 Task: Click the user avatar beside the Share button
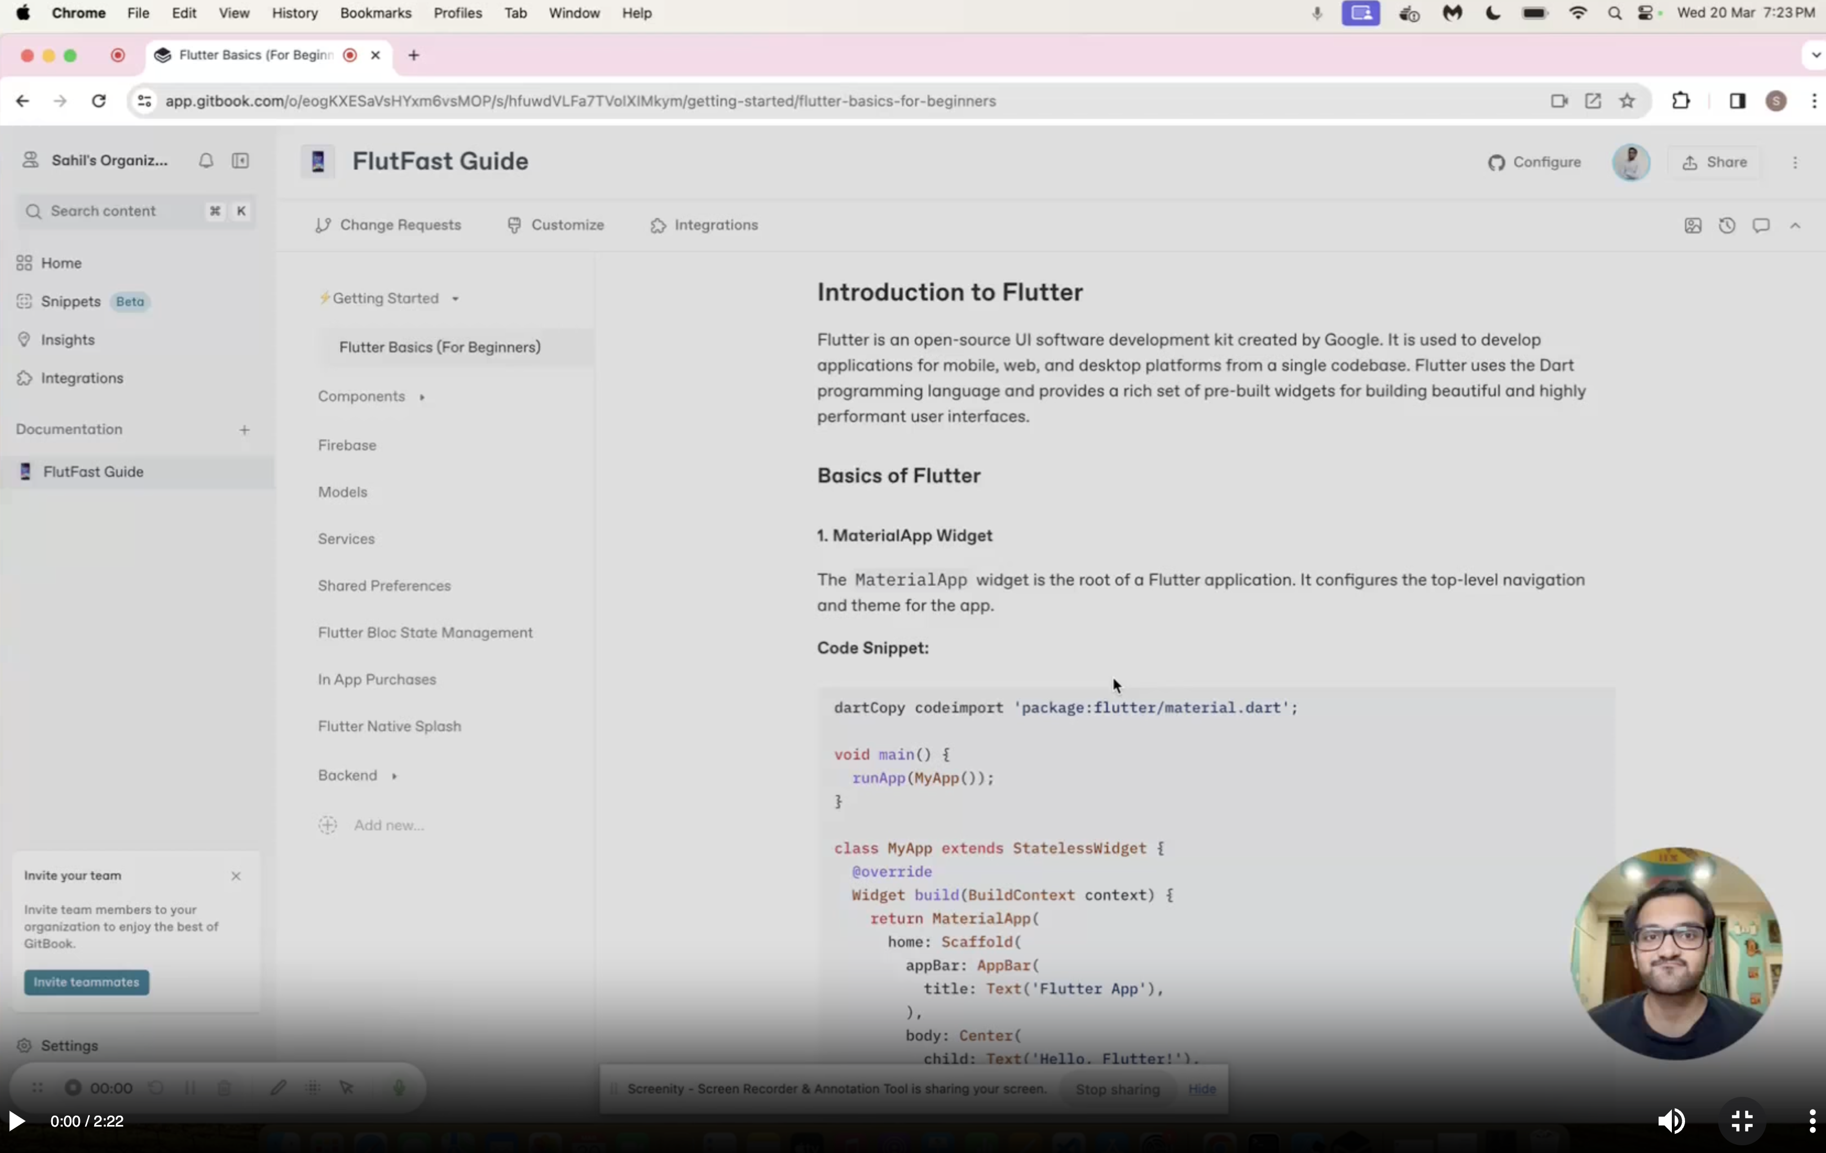[x=1631, y=162]
